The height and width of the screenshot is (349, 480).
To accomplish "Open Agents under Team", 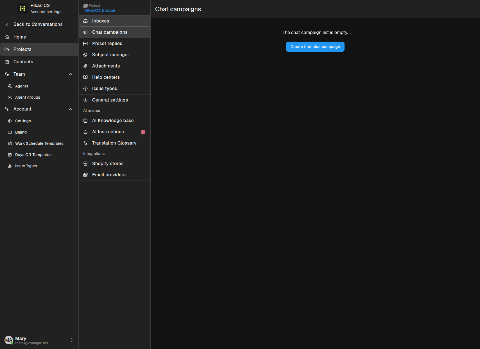I will (x=39, y=86).
